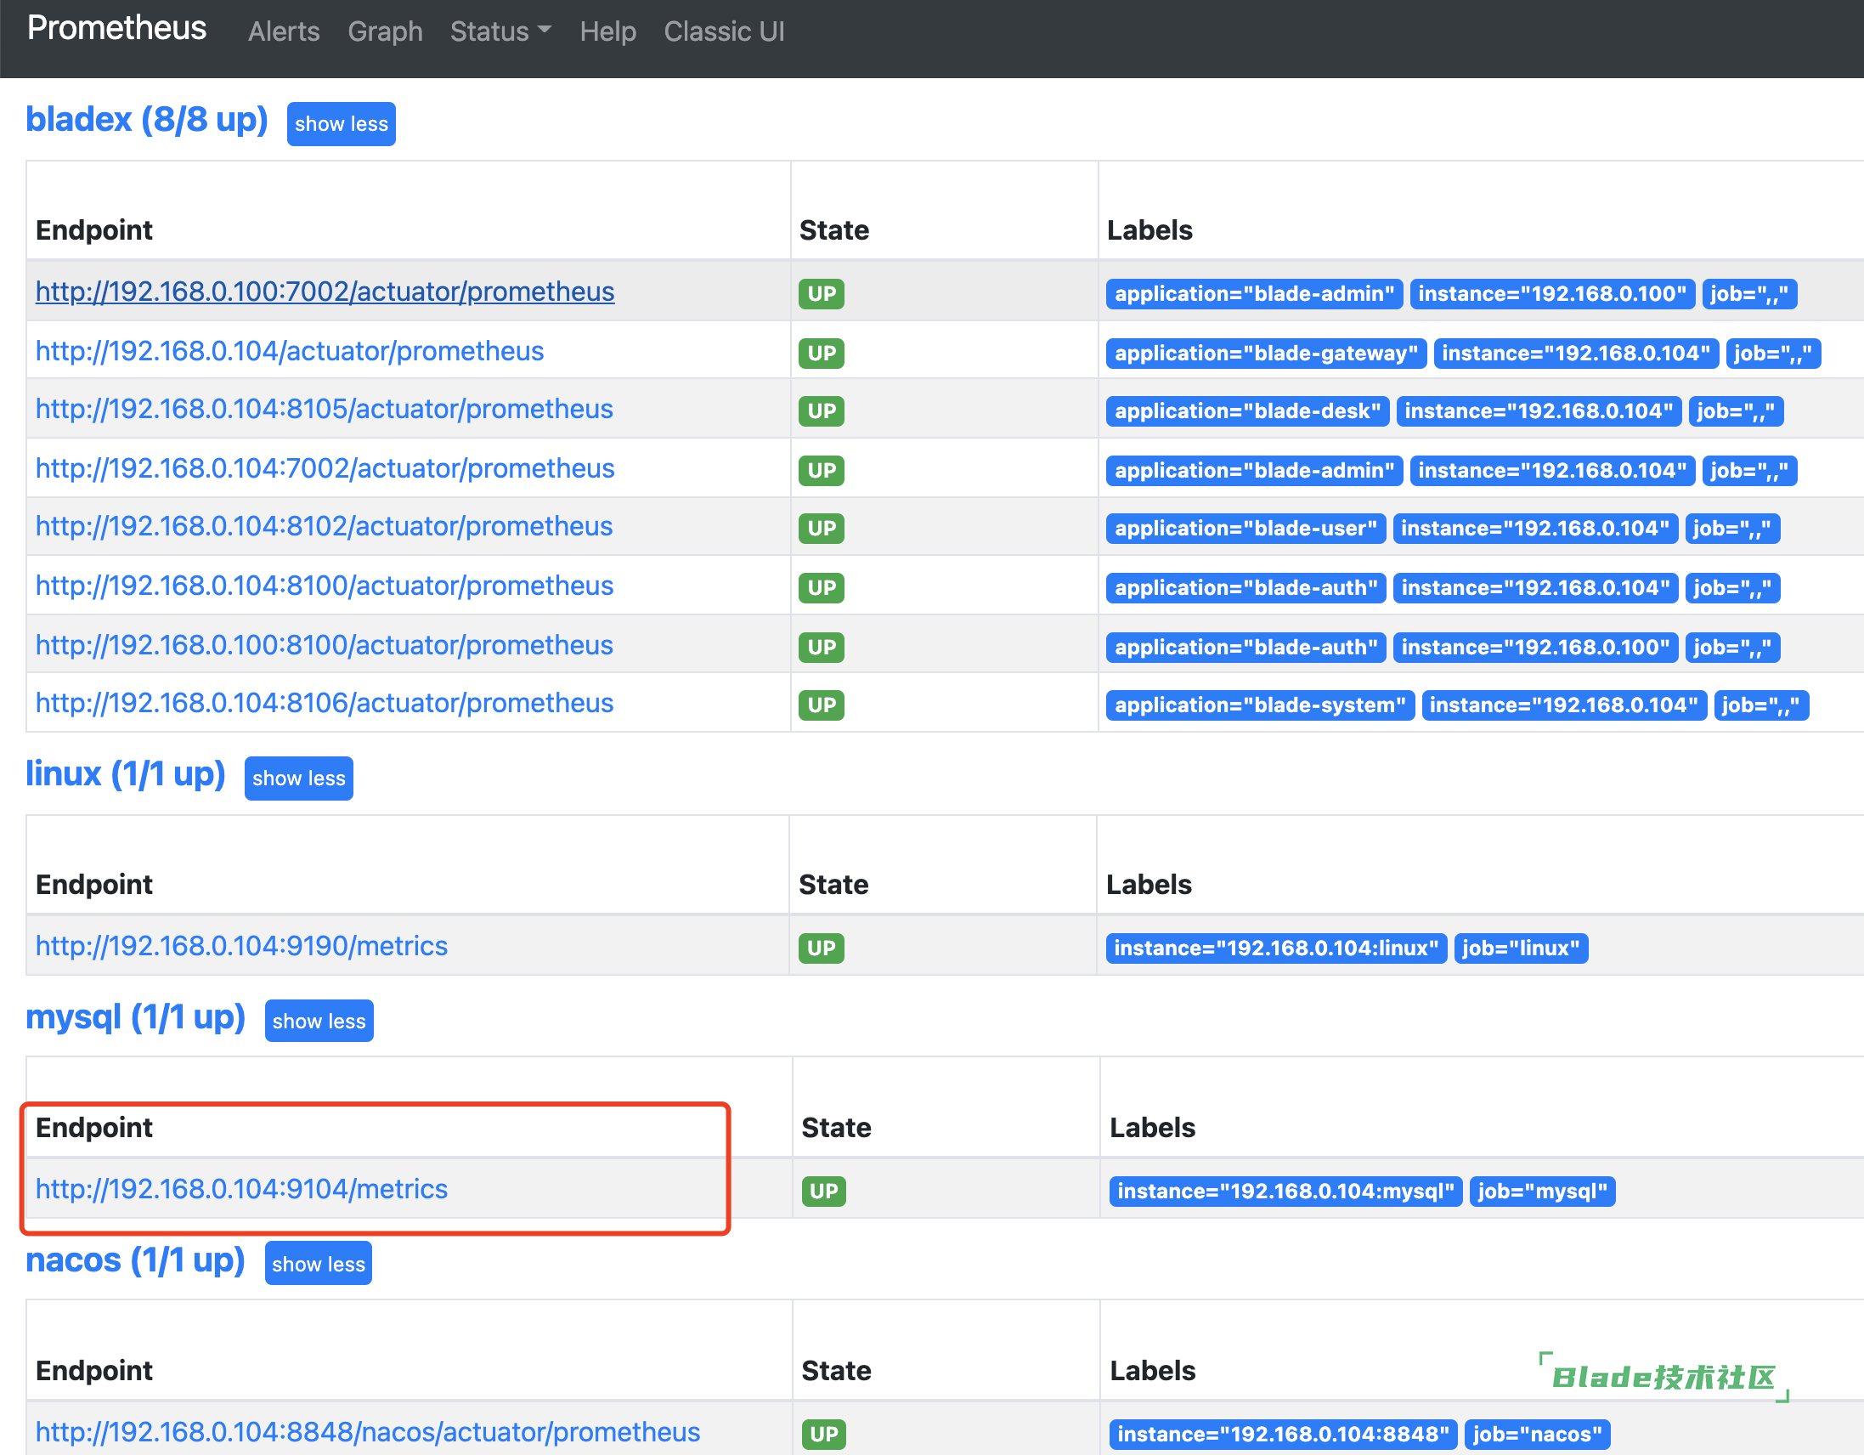1864x1455 pixels.
Task: Click application="blade-auth" label in 192.168.0.104:8100 row
Action: tap(1246, 588)
